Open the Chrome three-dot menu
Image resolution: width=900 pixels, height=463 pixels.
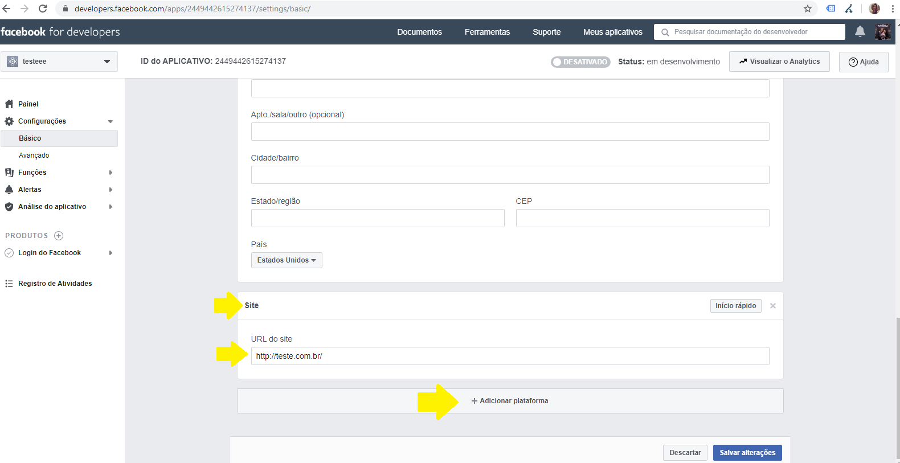(x=893, y=9)
